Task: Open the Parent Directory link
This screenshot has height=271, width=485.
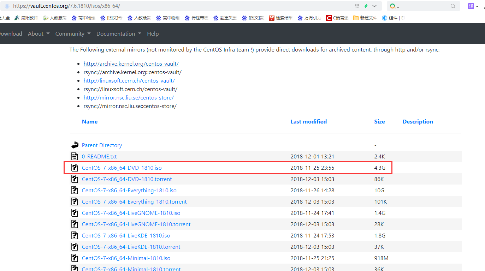Action: 102,145
